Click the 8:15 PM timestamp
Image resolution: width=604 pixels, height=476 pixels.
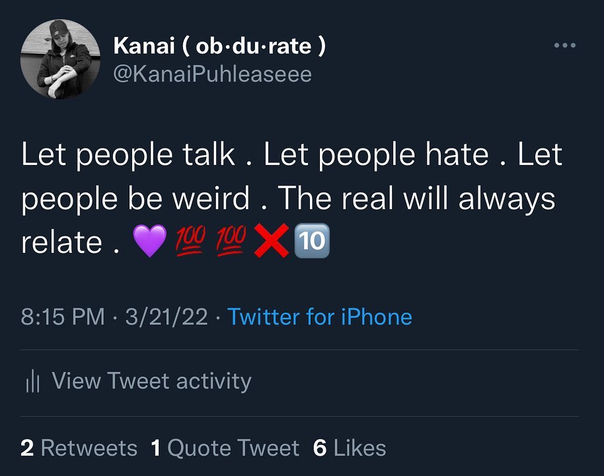63,317
